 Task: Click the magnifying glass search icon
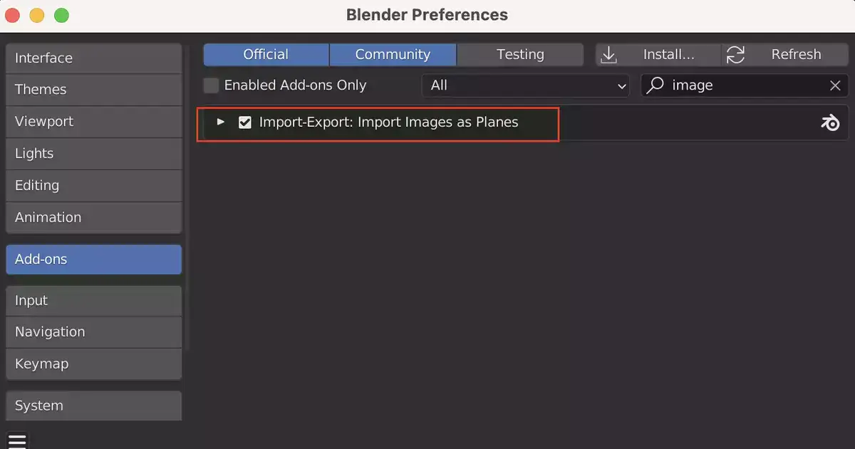pos(656,85)
